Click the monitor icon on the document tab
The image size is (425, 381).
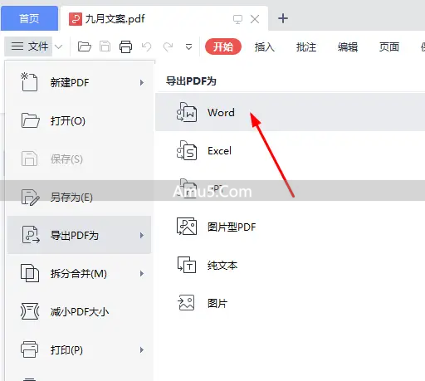tap(237, 19)
